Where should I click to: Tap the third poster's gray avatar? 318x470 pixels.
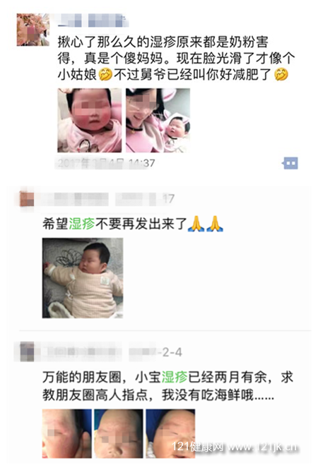click(27, 352)
